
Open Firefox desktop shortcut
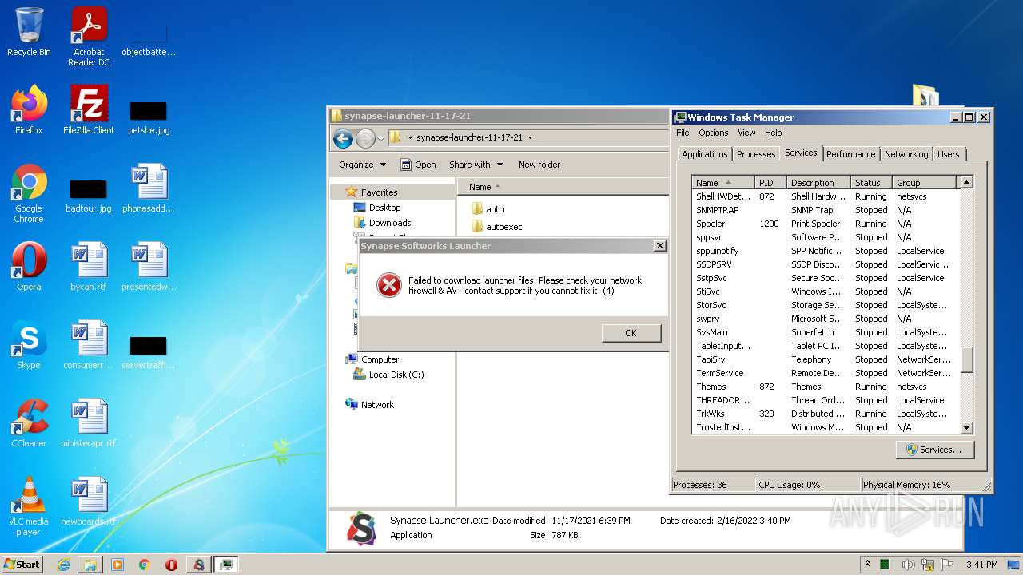tap(29, 109)
